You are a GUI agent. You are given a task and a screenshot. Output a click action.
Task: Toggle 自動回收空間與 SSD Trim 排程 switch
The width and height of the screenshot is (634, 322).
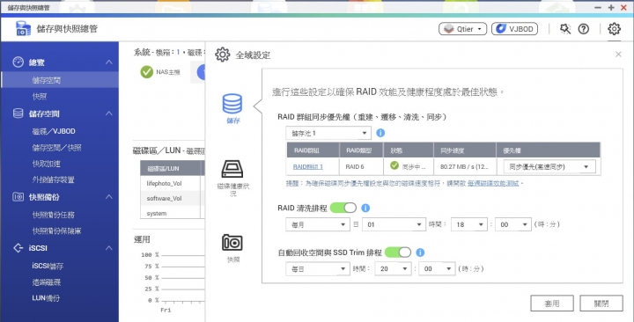pyautogui.click(x=398, y=252)
